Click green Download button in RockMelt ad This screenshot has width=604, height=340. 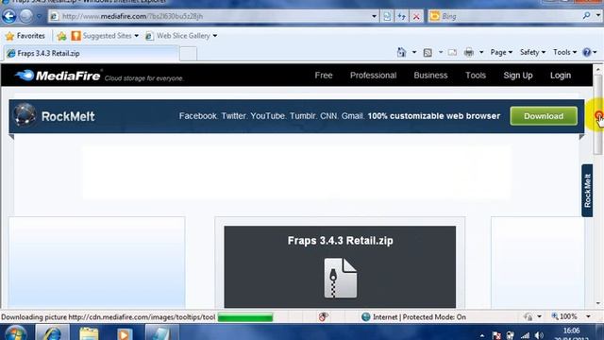(x=544, y=116)
